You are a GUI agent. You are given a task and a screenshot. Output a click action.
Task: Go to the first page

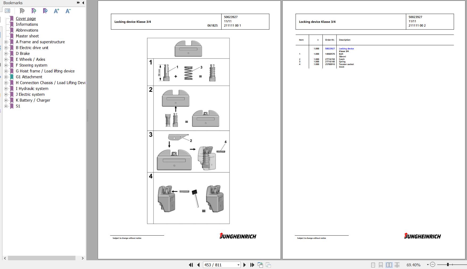[x=191, y=265]
